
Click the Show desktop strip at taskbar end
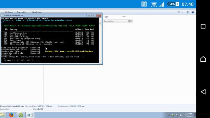click(x=195, y=115)
